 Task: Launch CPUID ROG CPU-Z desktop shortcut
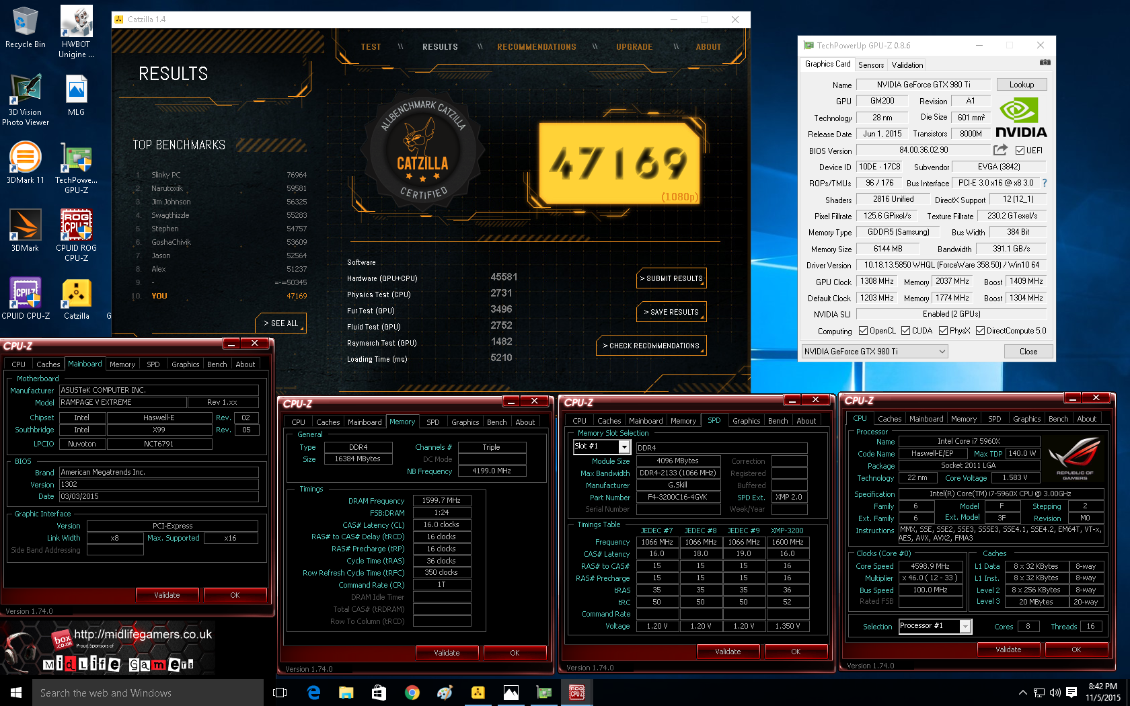pos(76,235)
